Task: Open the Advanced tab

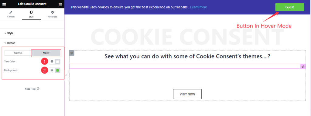Action: tap(52, 15)
